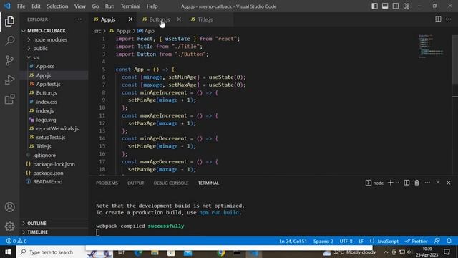Open the Edit menu

pos(36,6)
